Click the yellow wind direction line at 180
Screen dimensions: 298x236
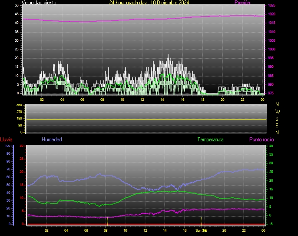coord(146,120)
